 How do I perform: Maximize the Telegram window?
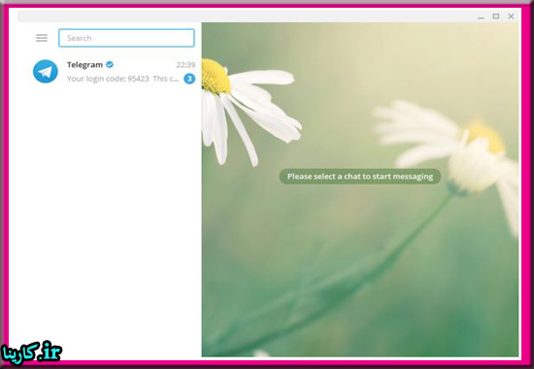pos(496,16)
